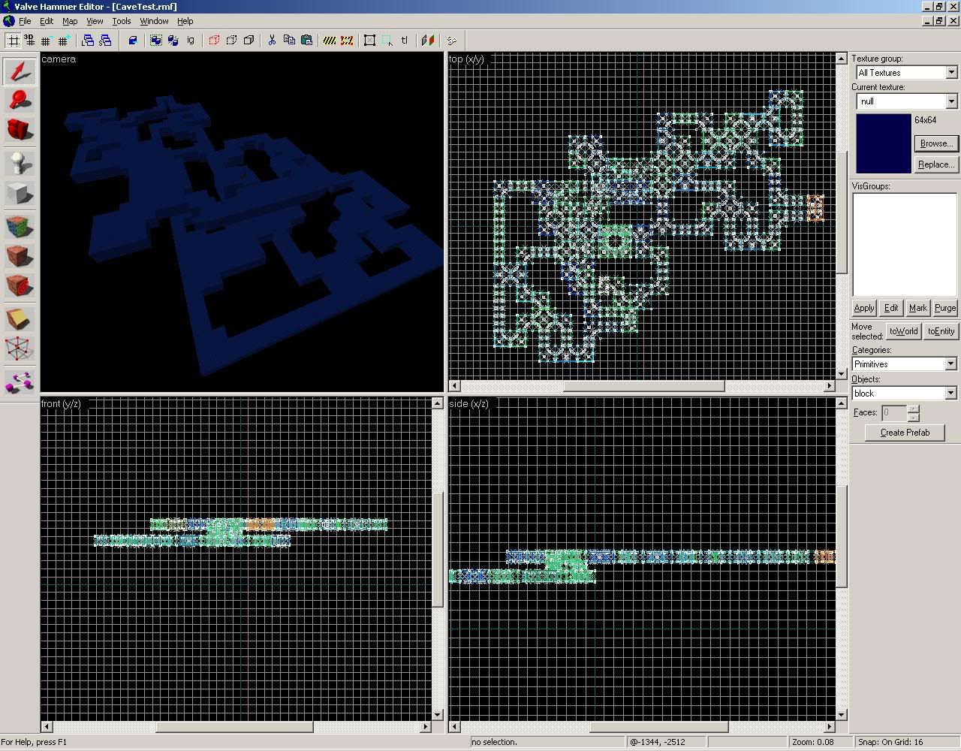
Task: Open the Edit menu
Action: click(x=47, y=21)
